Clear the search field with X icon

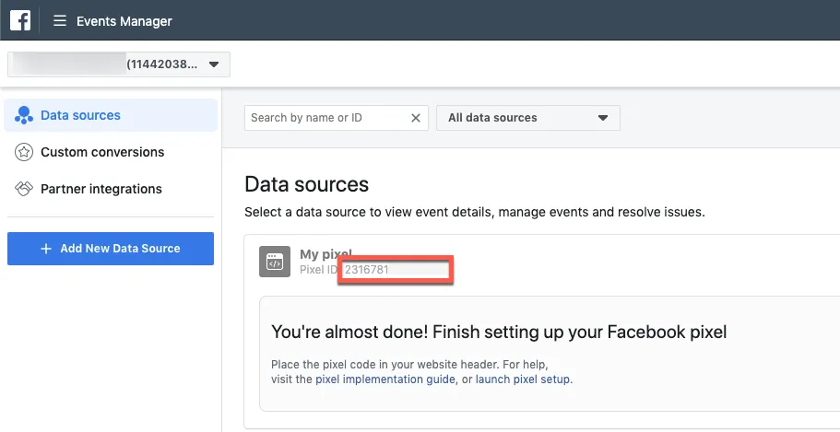tap(416, 118)
